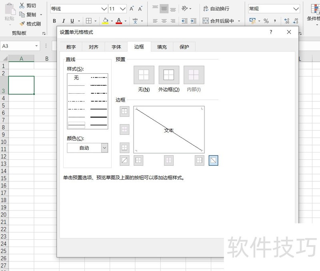Toggle the top border button
The height and width of the screenshot is (271, 320).
click(x=124, y=112)
